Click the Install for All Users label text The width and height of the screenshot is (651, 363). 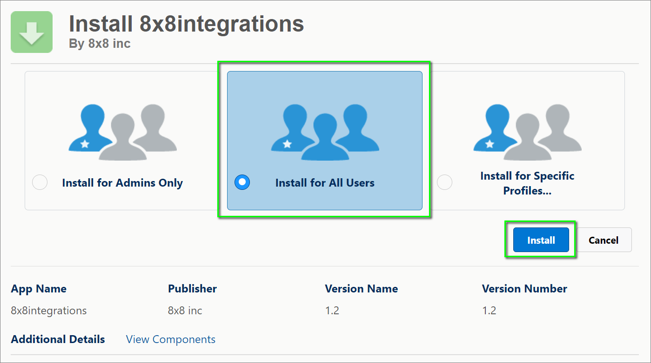(x=325, y=183)
